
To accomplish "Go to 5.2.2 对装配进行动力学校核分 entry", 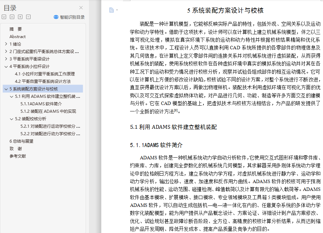I will click(x=50, y=134).
